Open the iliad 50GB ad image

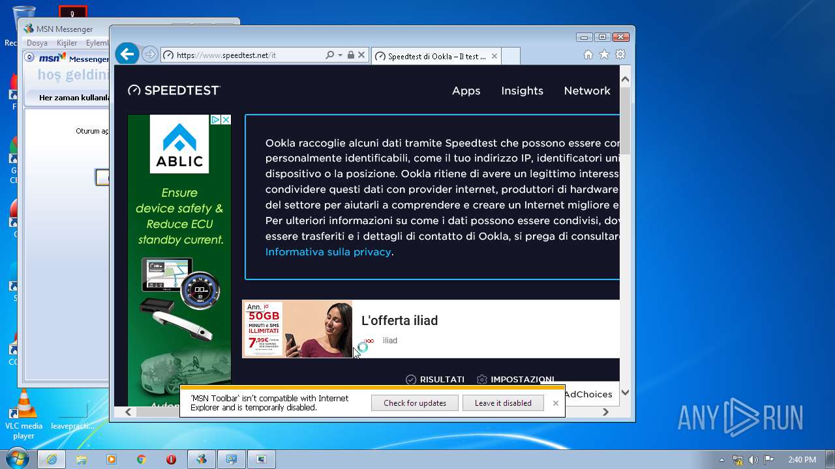point(297,329)
